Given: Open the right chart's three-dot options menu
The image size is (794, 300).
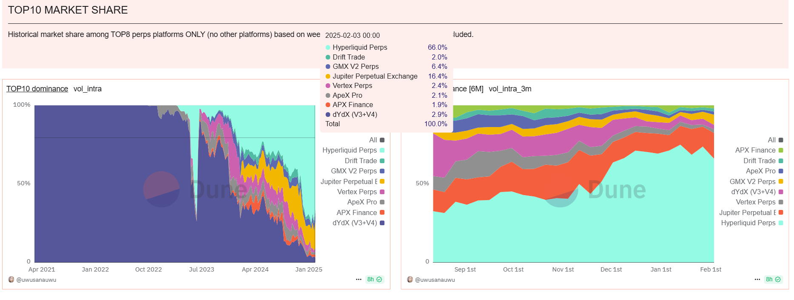Looking at the screenshot, I should coord(757,279).
